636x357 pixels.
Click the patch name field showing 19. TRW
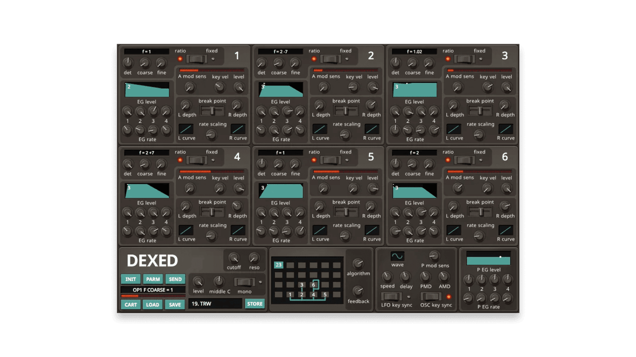pyautogui.click(x=215, y=303)
